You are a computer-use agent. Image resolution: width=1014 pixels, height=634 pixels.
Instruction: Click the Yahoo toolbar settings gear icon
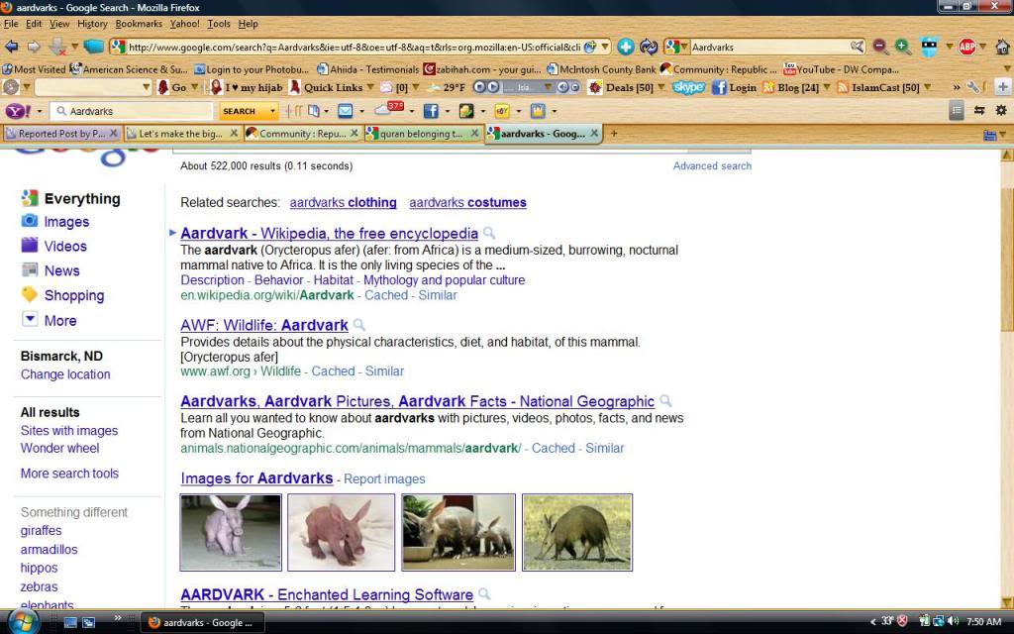click(1001, 111)
